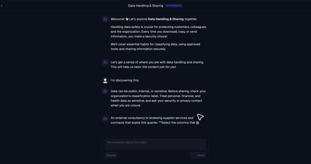
Task: Click the gray typing indicator dot
Action: (197, 123)
